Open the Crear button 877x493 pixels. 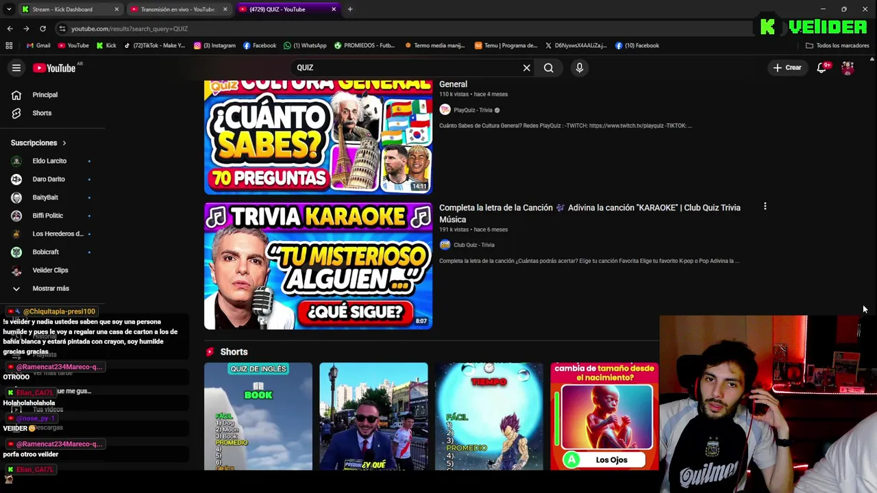(787, 68)
